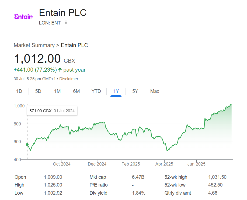Click the Entain logo
The height and width of the screenshot is (200, 247).
[23, 16]
